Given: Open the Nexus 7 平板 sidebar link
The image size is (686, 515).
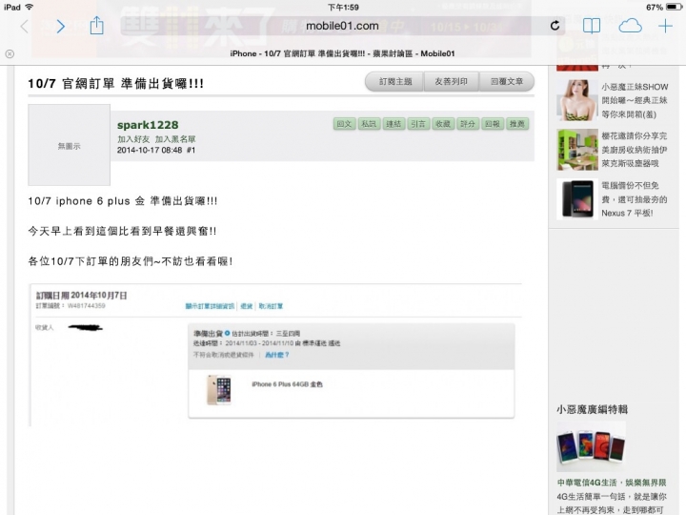Looking at the screenshot, I should [634, 199].
